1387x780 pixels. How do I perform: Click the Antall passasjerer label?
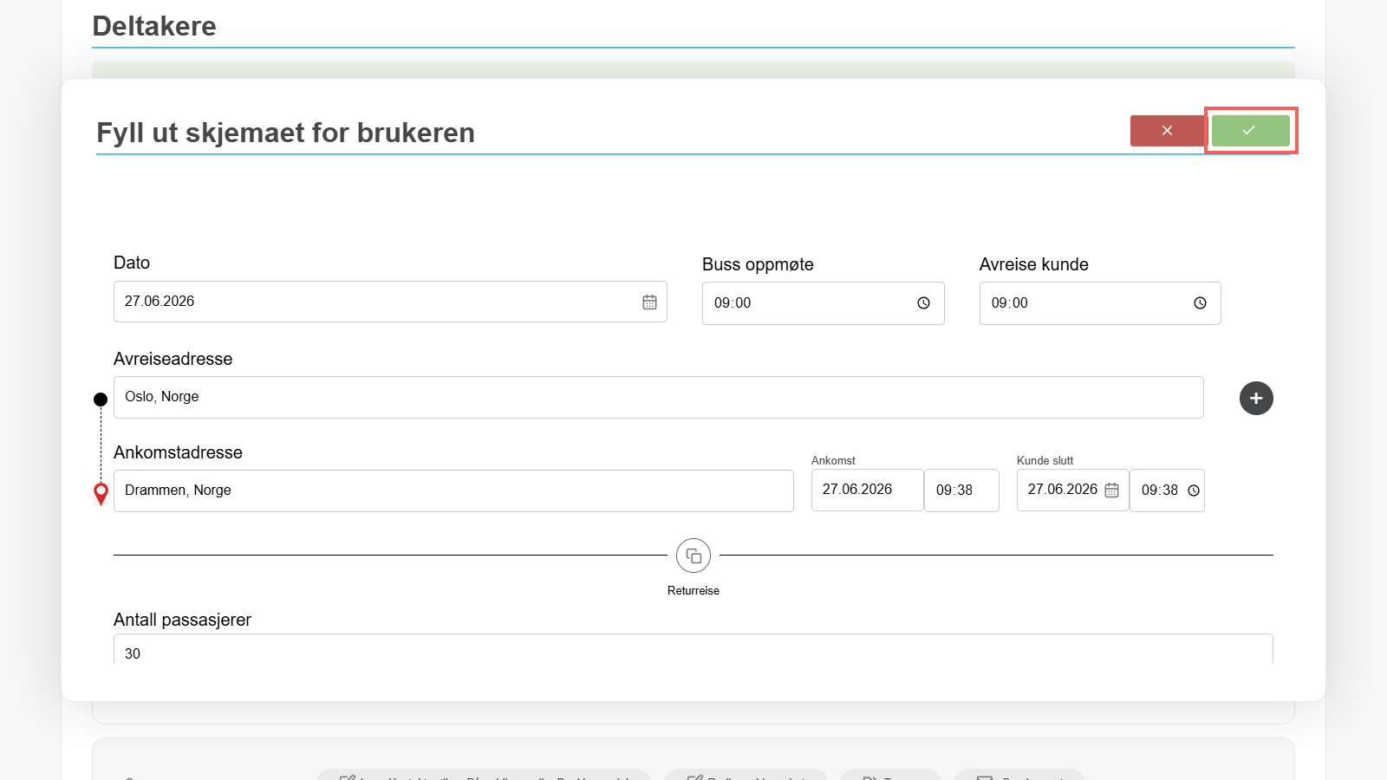[182, 620]
